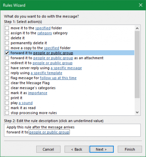The image size is (146, 157).
Task: Click 'a specific message' server reply link
Action: tap(66, 68)
